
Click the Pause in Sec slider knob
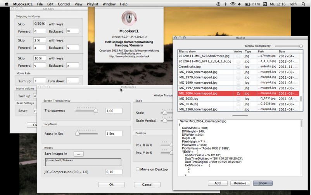point(77,133)
